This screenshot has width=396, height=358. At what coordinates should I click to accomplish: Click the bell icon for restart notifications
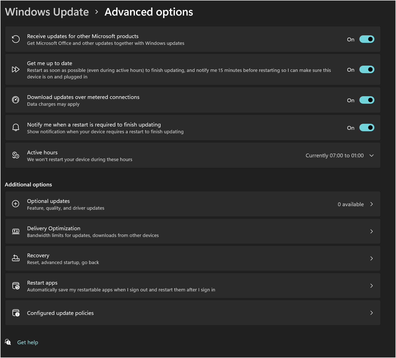point(16,128)
